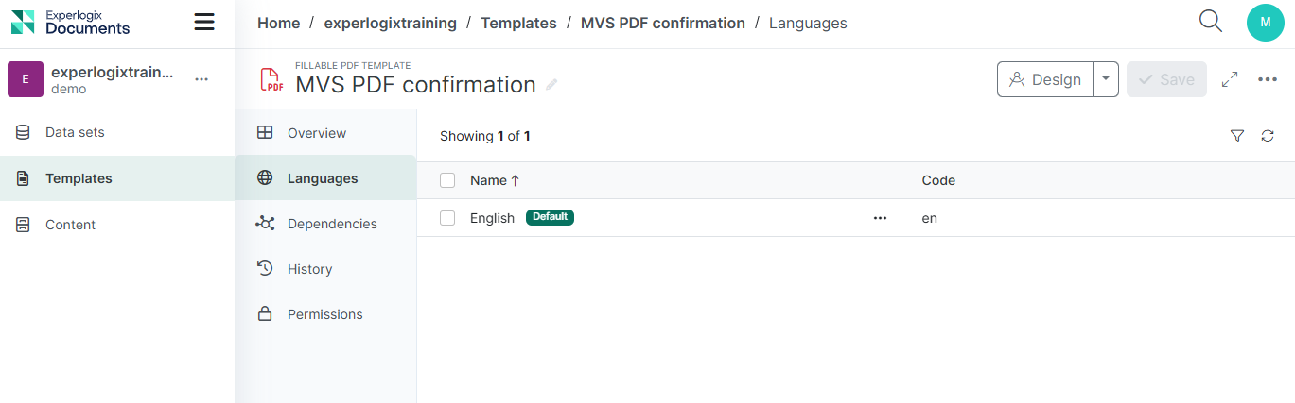Click the search magnifier icon
The height and width of the screenshot is (403, 1295).
(x=1210, y=22)
